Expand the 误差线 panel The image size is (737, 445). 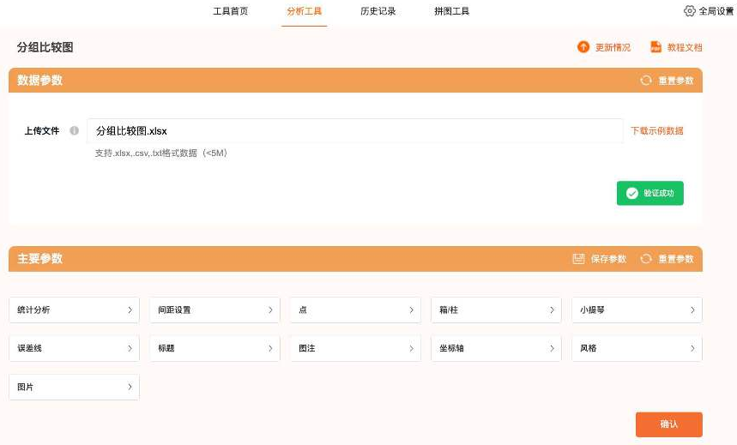75,348
